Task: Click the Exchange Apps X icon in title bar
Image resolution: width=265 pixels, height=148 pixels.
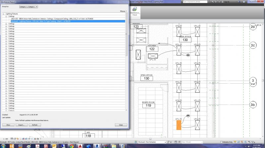Action: 239,2
